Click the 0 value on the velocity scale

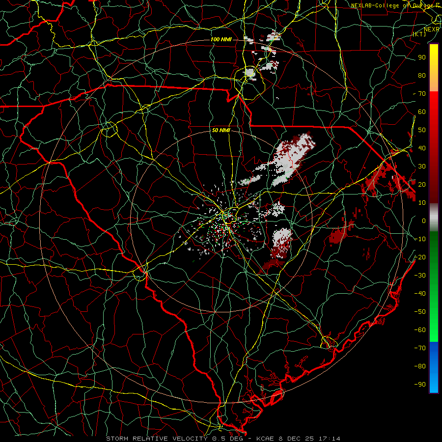point(424,221)
